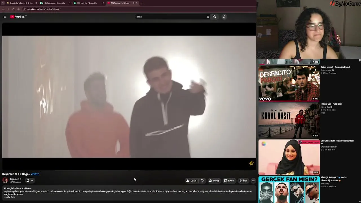361x203 pixels.
Task: Open Unutulmaz Türk Televizyon Efsaneleri #5 title
Action: [x=337, y=142]
